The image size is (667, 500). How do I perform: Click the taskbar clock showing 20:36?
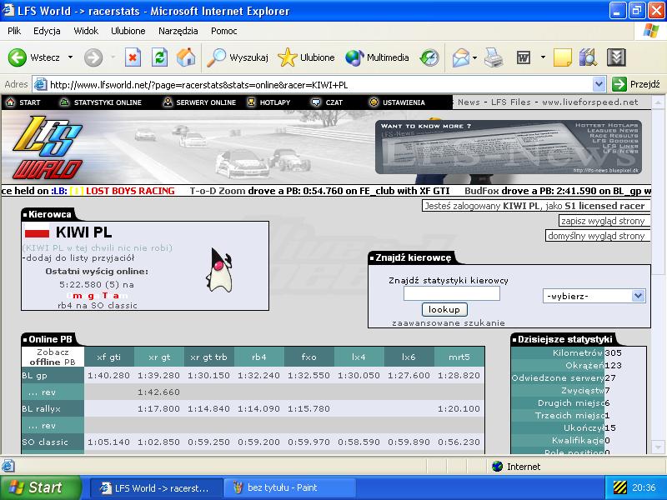(644, 487)
